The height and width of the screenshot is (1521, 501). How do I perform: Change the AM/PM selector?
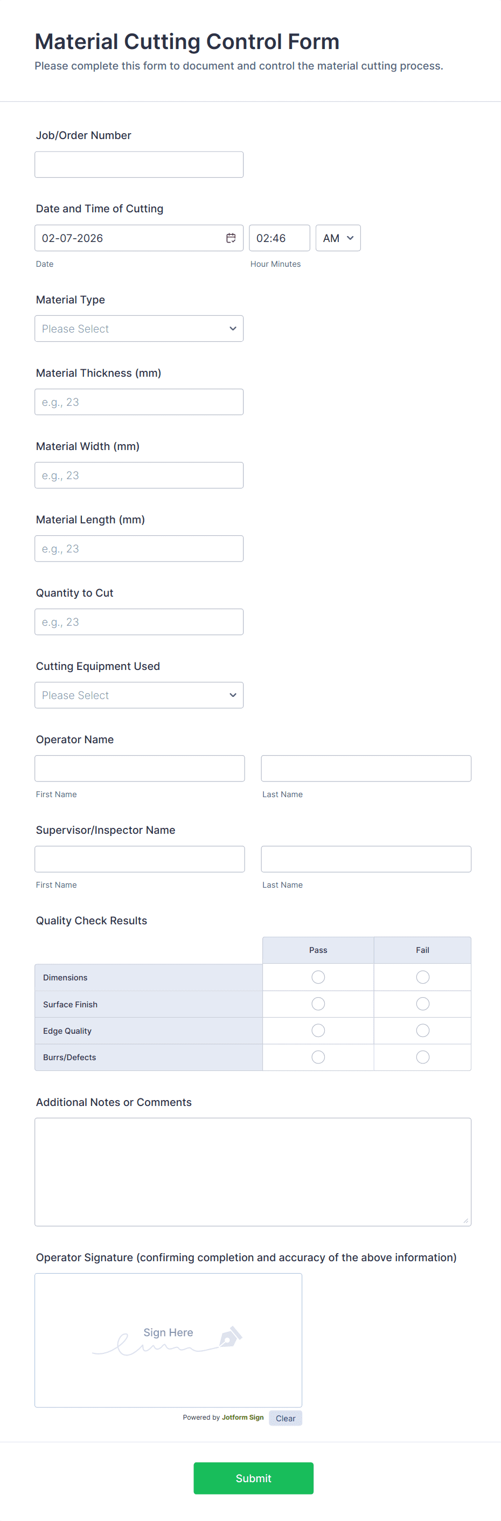tap(338, 238)
